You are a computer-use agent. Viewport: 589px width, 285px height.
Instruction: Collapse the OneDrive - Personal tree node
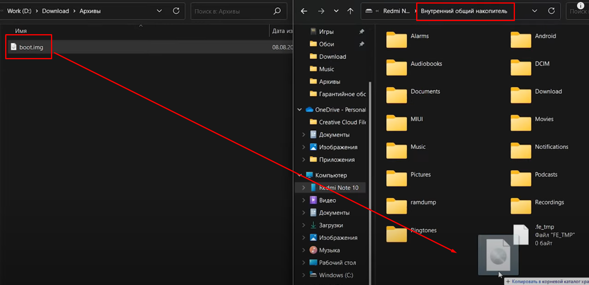point(299,110)
